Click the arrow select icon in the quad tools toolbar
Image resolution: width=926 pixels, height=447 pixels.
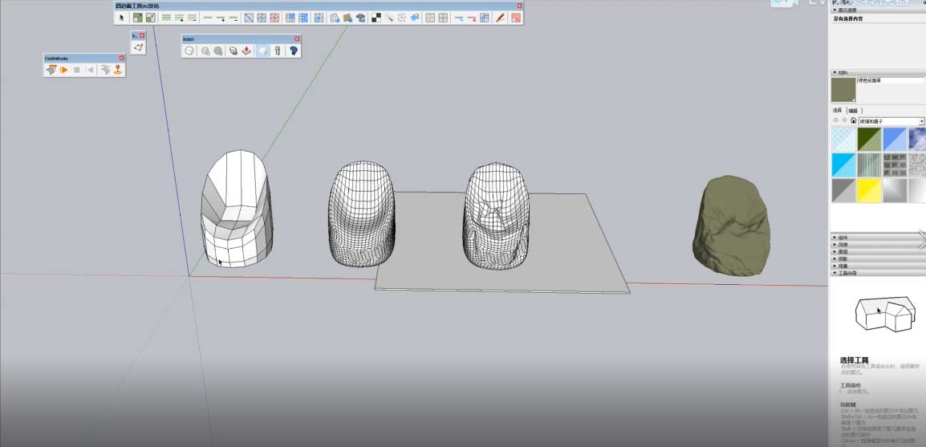click(x=123, y=18)
